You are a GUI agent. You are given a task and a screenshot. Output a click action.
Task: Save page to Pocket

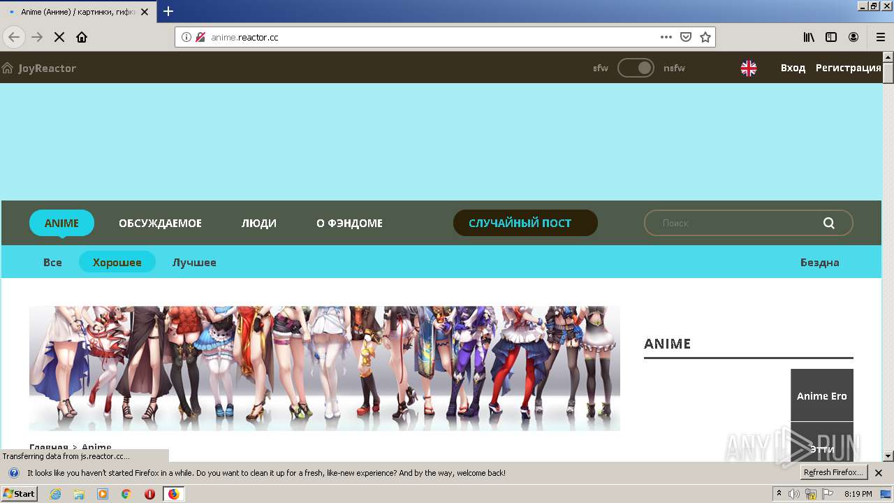tap(686, 37)
